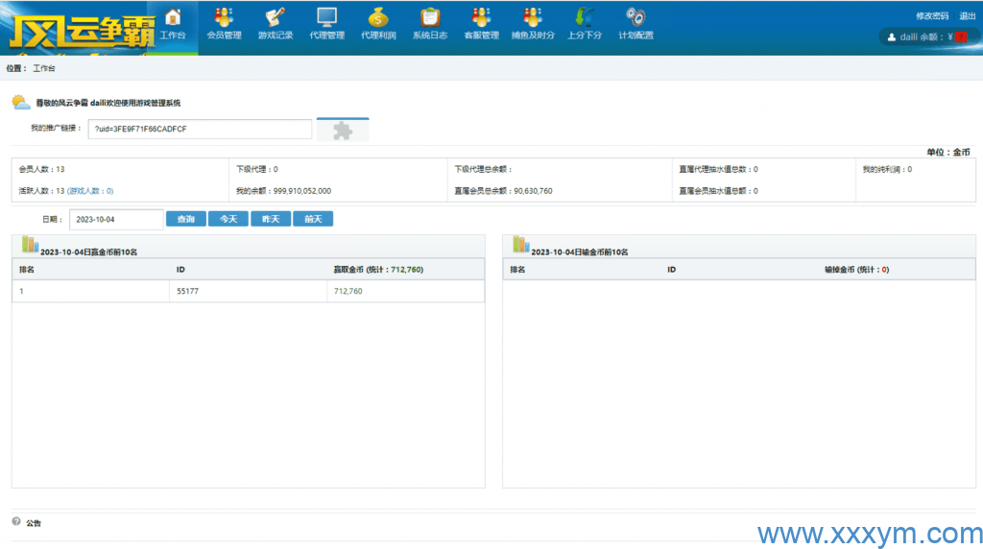Select 今天 today filter
This screenshot has height=549, width=983.
[228, 219]
